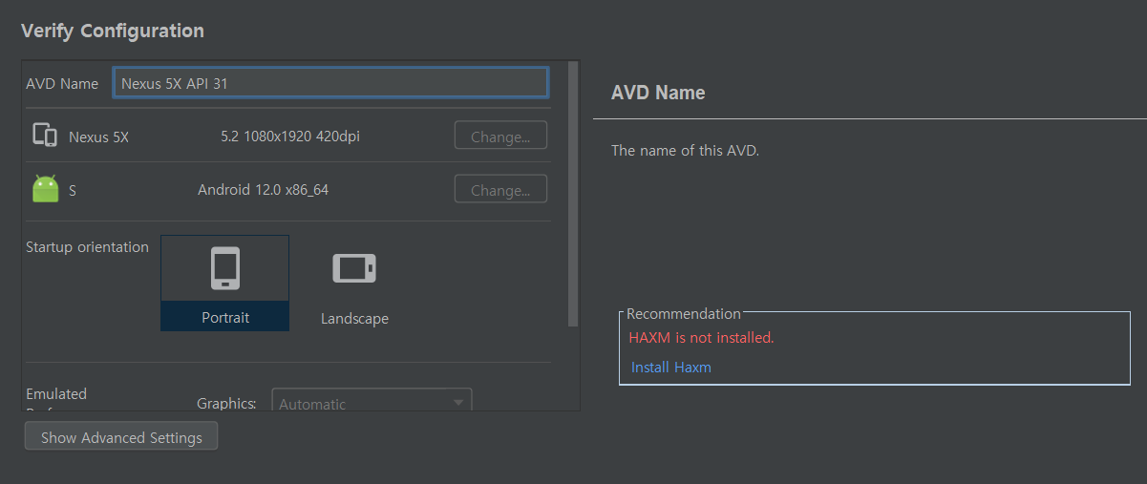
Task: Click the configuration panel vertical scrollbar
Action: (573, 195)
